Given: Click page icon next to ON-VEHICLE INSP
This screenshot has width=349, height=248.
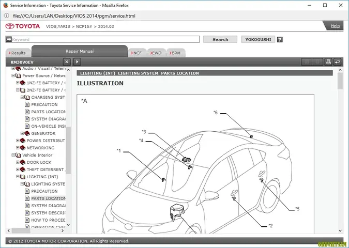Looking at the screenshot, I should click(27, 126).
